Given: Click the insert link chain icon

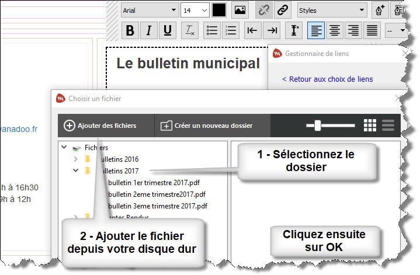Looking at the screenshot, I should coord(283,10).
